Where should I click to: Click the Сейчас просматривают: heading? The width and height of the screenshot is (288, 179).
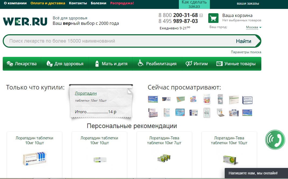184,87
